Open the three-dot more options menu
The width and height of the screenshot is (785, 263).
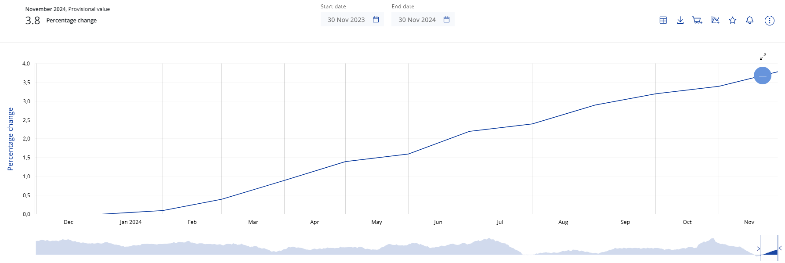769,21
